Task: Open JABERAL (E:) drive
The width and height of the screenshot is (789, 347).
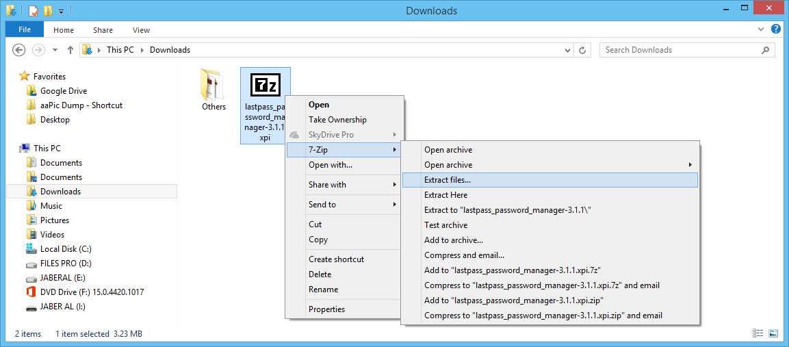Action: click(63, 277)
